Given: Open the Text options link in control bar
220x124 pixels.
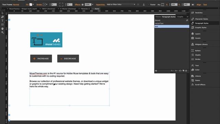Looking at the screenshot, I should pyautogui.click(x=205, y=4).
